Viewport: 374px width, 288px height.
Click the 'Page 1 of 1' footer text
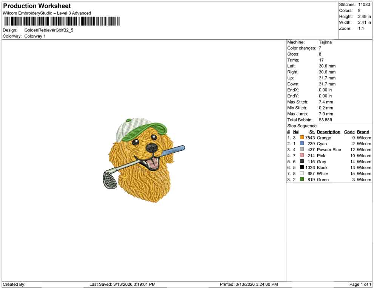[x=360, y=284]
